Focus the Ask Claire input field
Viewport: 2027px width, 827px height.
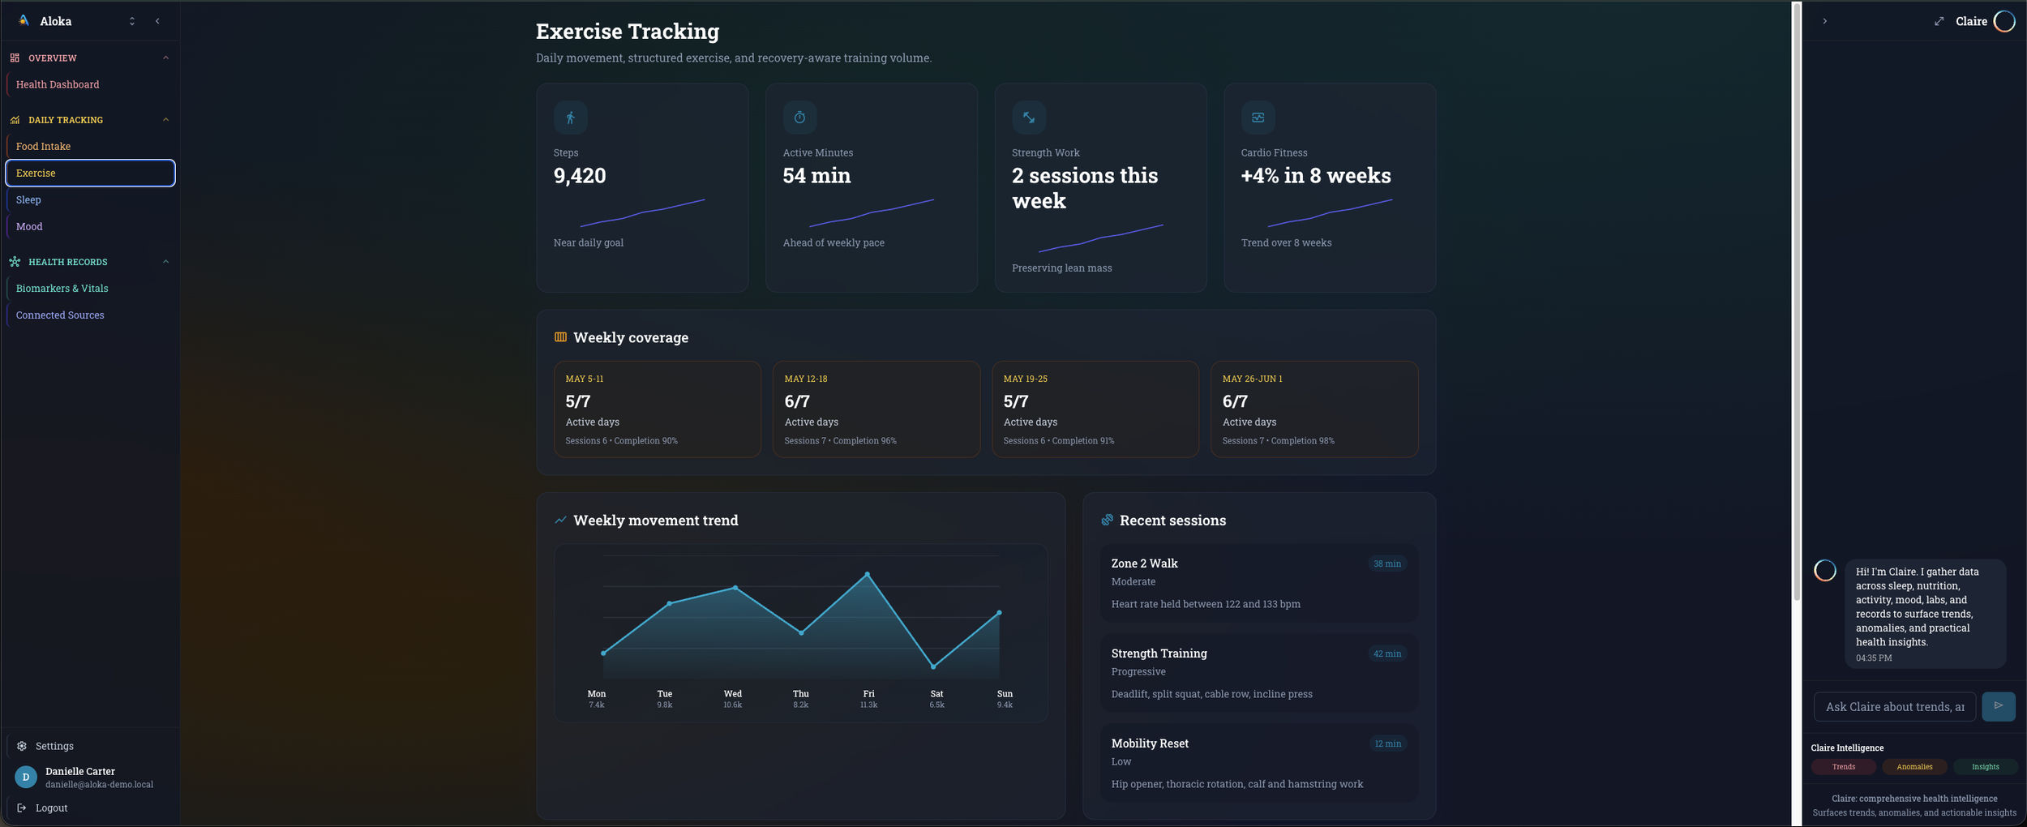tap(1894, 706)
